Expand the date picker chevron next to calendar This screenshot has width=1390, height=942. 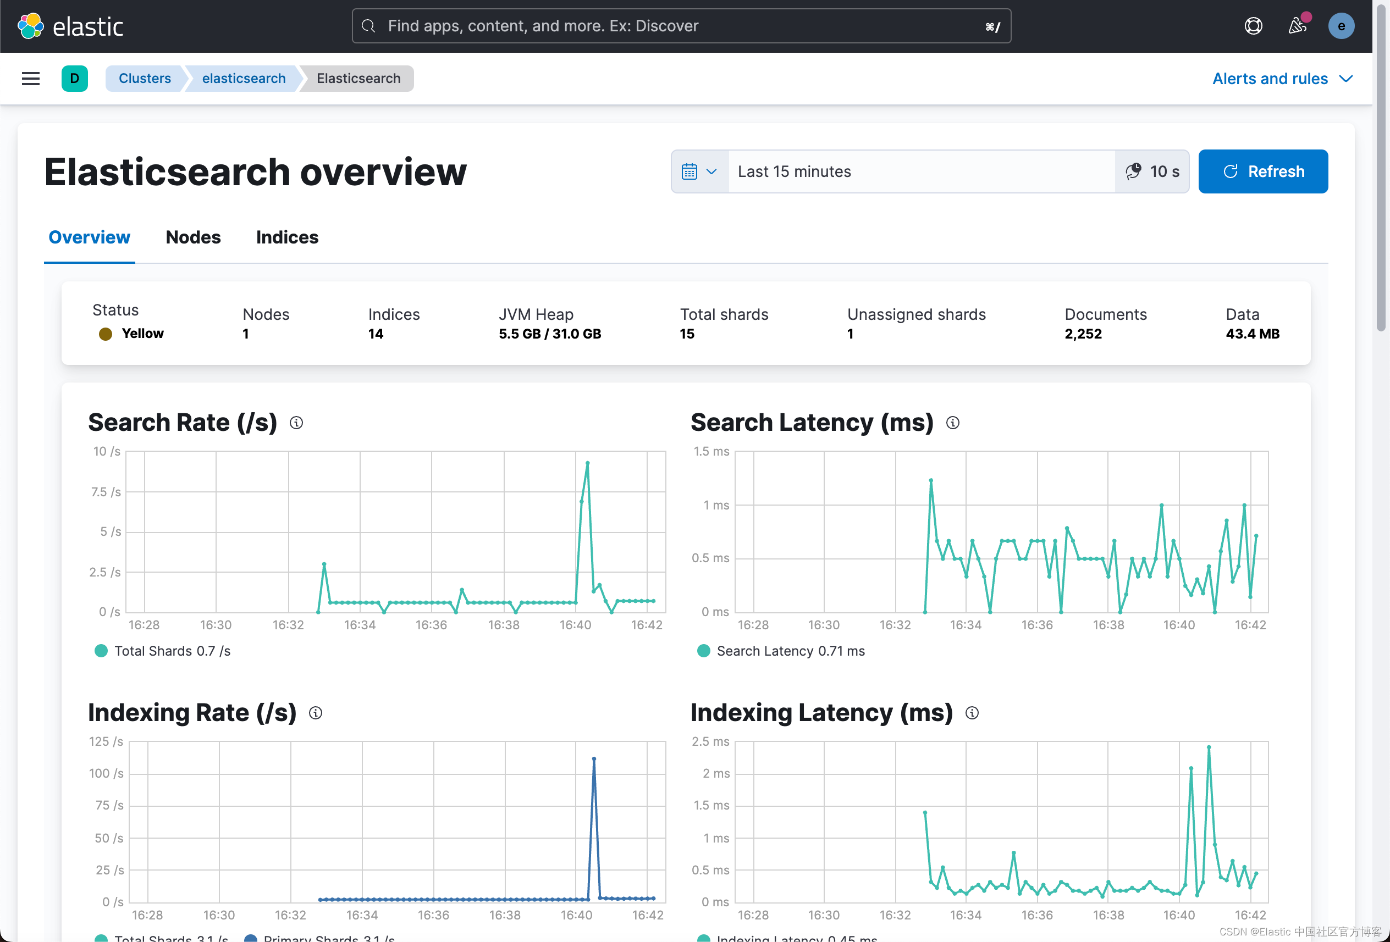pyautogui.click(x=711, y=171)
